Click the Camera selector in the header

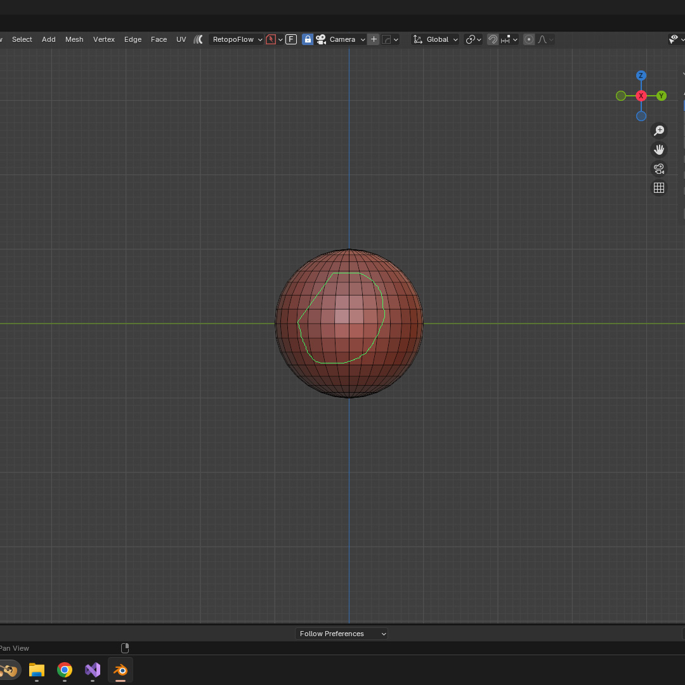click(x=342, y=39)
